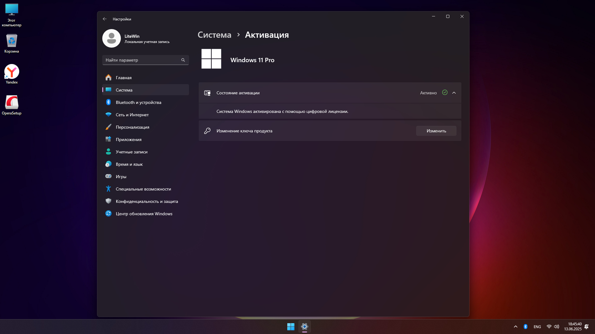The height and width of the screenshot is (334, 595).
Task: Click the Найти параметр search field
Action: pos(143,60)
